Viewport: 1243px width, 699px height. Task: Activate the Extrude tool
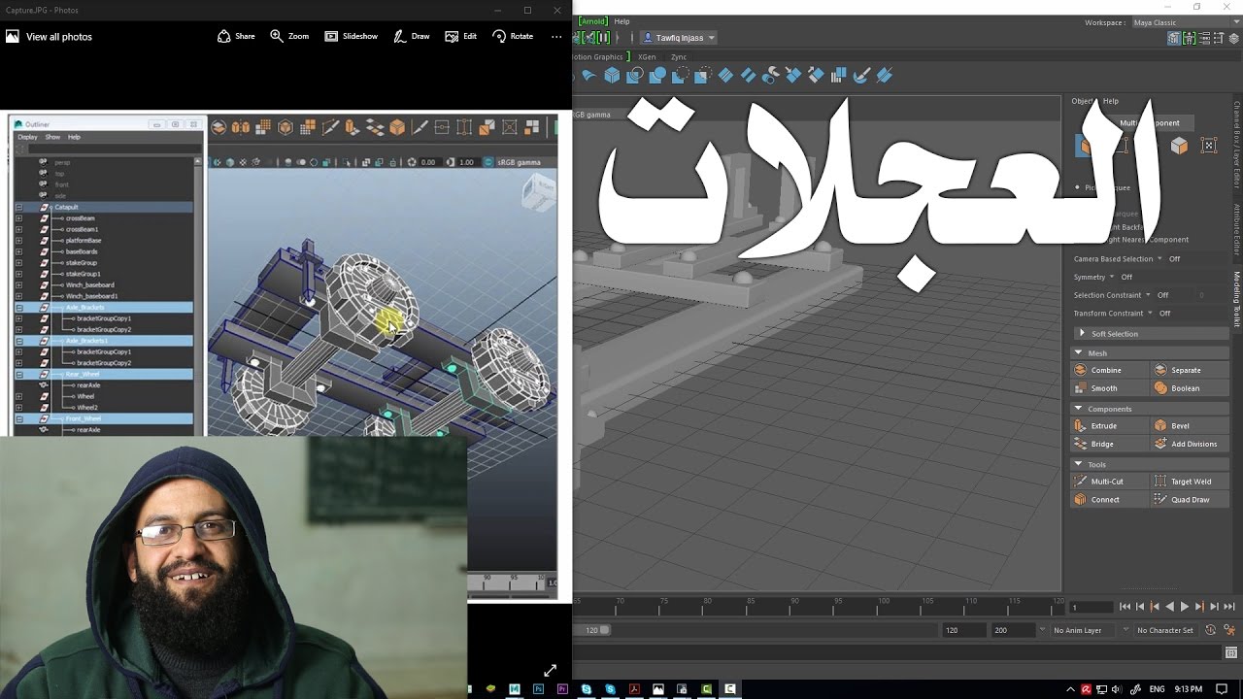tap(1109, 425)
